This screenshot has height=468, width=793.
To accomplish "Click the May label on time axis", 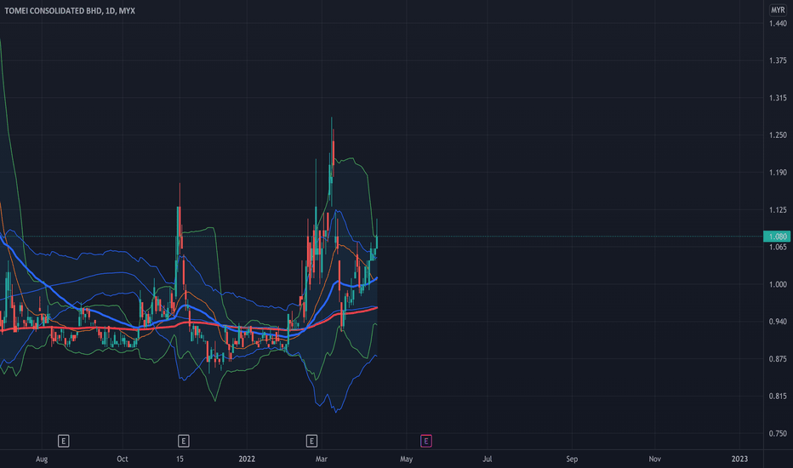I will click(x=406, y=459).
